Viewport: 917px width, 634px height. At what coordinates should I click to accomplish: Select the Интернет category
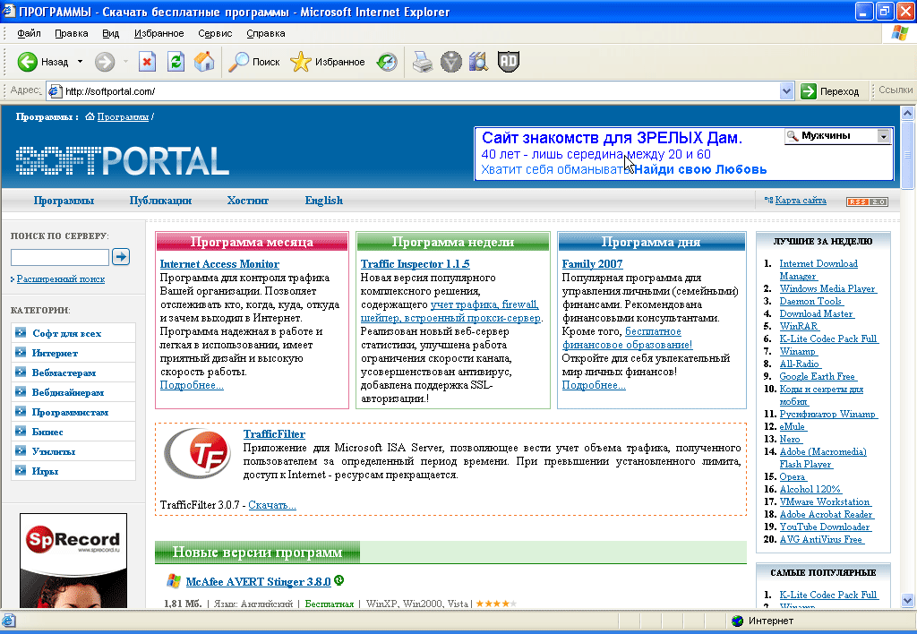coord(55,353)
